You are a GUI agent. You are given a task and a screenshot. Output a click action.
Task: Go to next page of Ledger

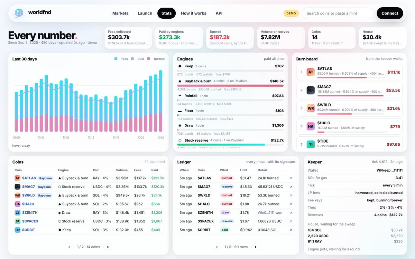point(255,247)
